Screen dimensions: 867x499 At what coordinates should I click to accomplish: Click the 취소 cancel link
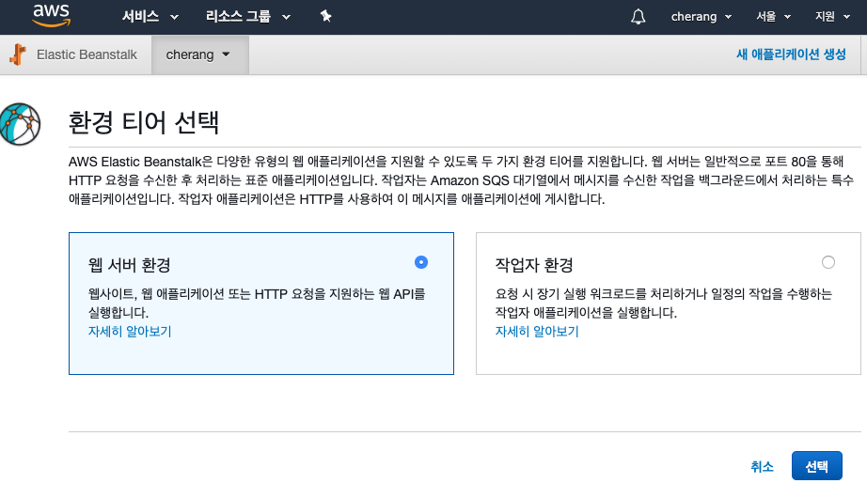(x=762, y=466)
